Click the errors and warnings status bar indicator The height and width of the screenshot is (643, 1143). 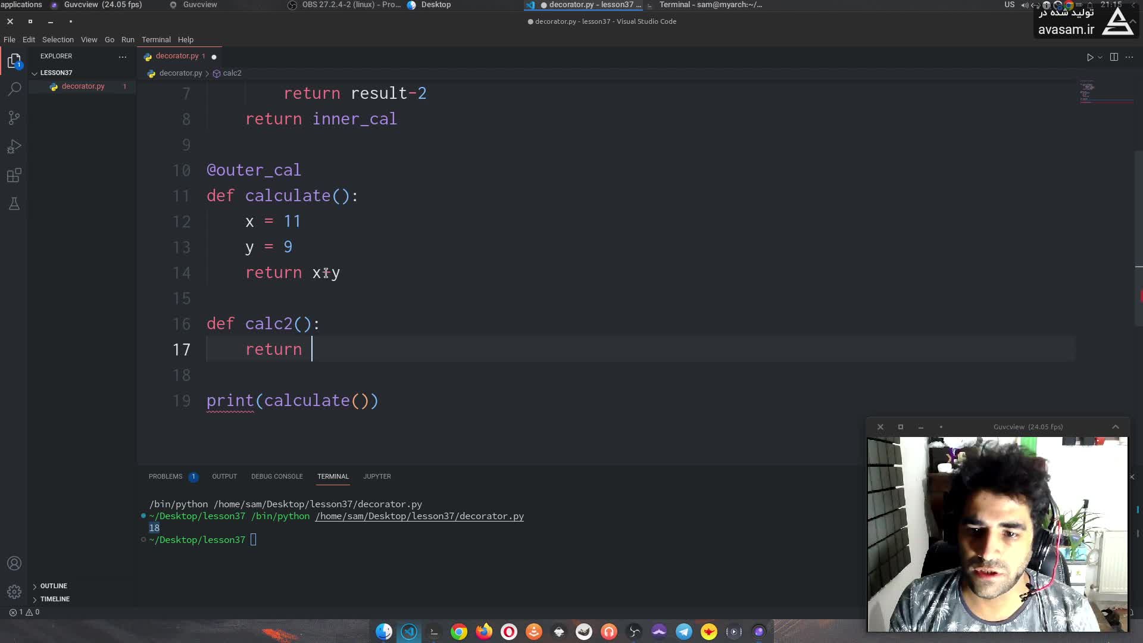click(24, 612)
